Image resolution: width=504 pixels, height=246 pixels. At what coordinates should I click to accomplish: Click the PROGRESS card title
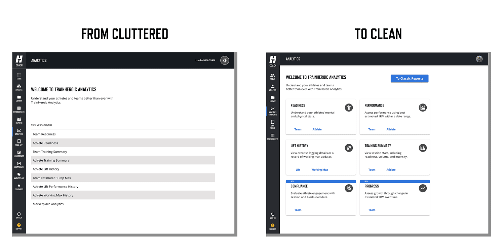pos(372,186)
